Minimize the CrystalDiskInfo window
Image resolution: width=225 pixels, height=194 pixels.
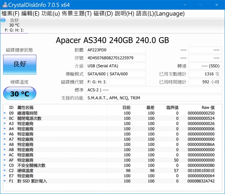tap(185, 5)
